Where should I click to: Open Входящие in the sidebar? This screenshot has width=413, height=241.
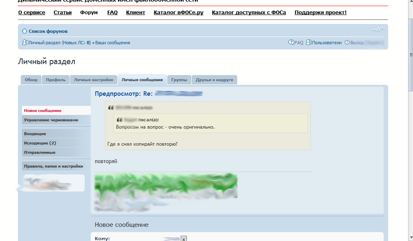tap(35, 133)
